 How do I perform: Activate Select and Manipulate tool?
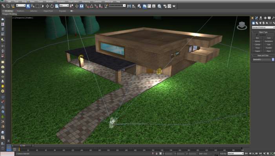point(76,6)
